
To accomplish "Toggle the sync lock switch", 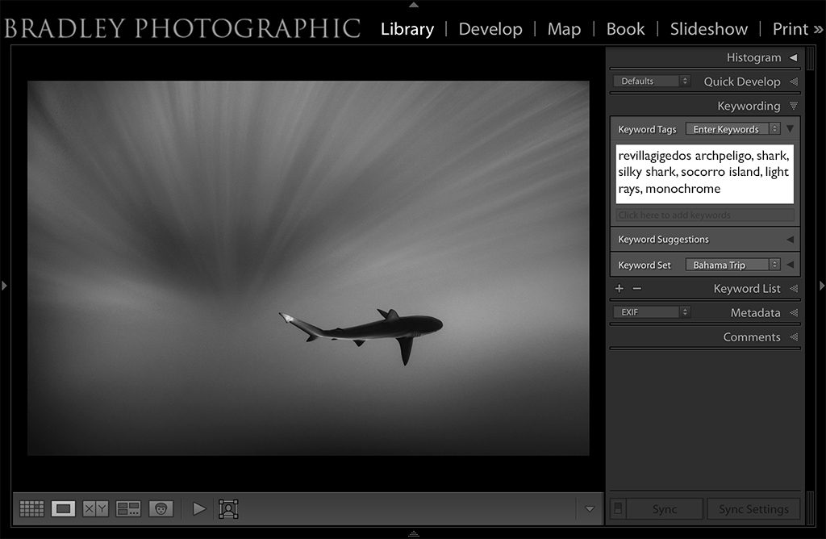I will click(x=618, y=508).
